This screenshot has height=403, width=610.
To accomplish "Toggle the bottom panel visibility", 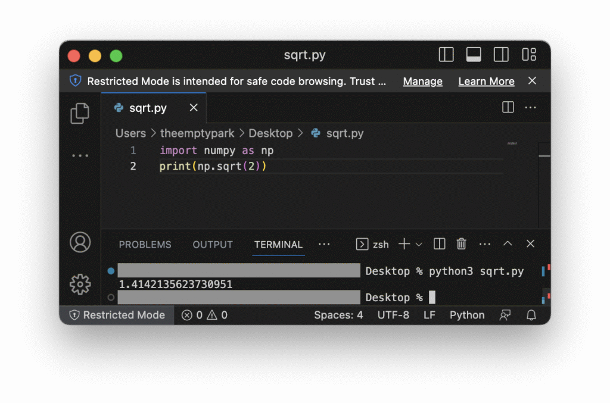I will tap(474, 55).
